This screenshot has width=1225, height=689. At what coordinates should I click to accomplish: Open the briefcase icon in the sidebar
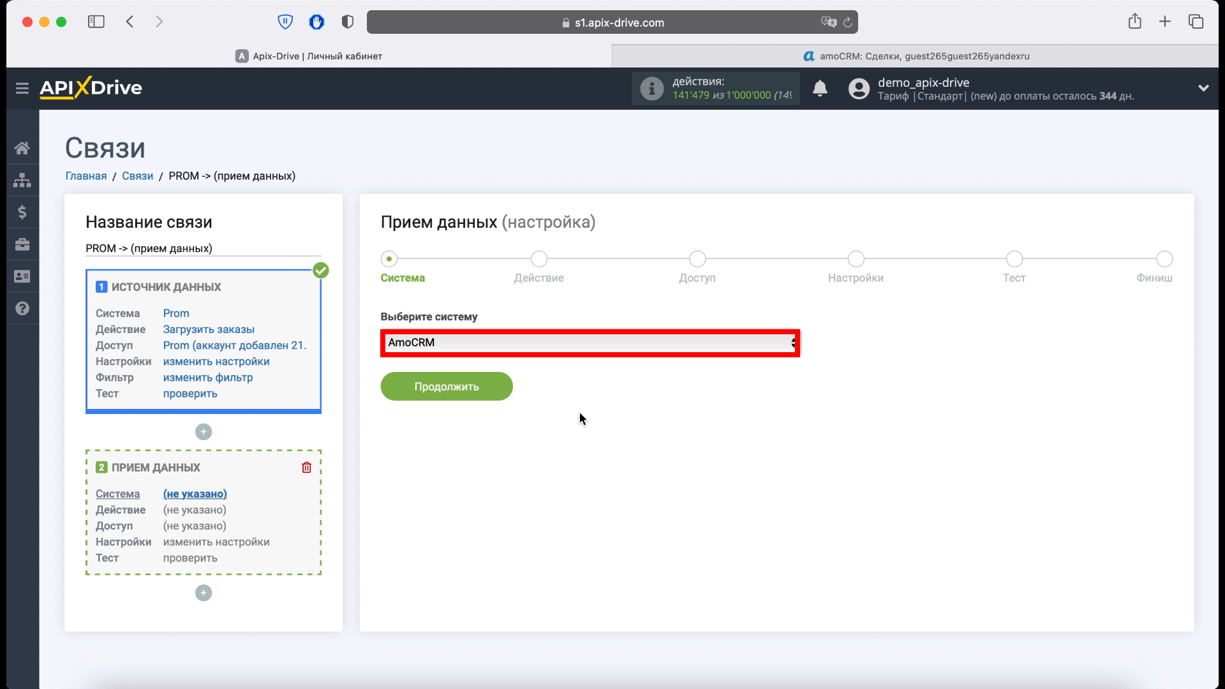(22, 244)
